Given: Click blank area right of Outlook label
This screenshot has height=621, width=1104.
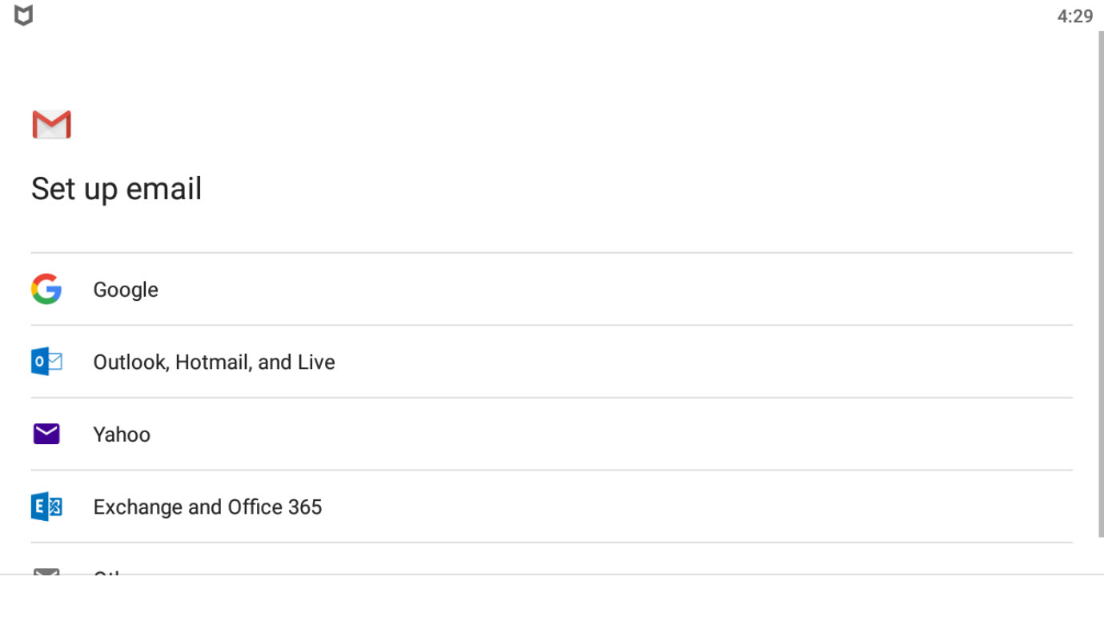Looking at the screenshot, I should click(704, 362).
